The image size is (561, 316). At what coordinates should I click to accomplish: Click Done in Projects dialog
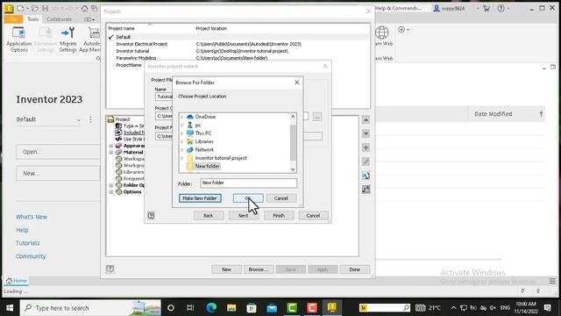(354, 269)
